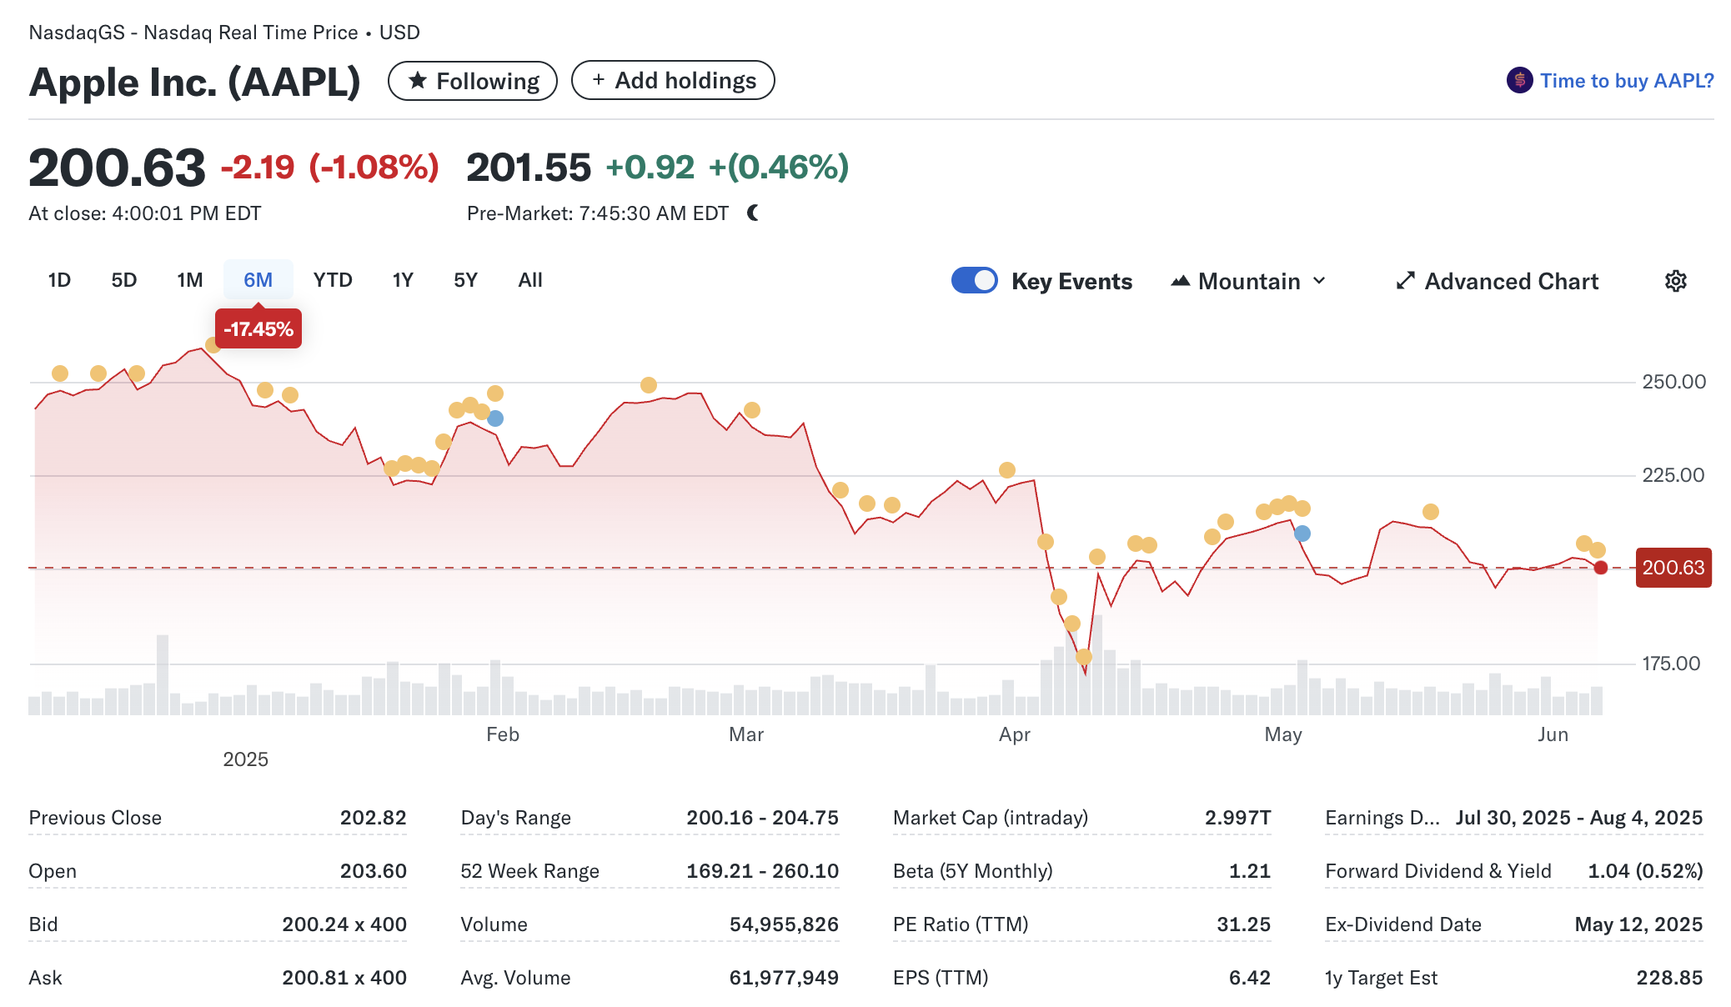Click the expand arrows icon for Advanced Chart
Screen dimensions: 1731x1007
coord(1405,281)
